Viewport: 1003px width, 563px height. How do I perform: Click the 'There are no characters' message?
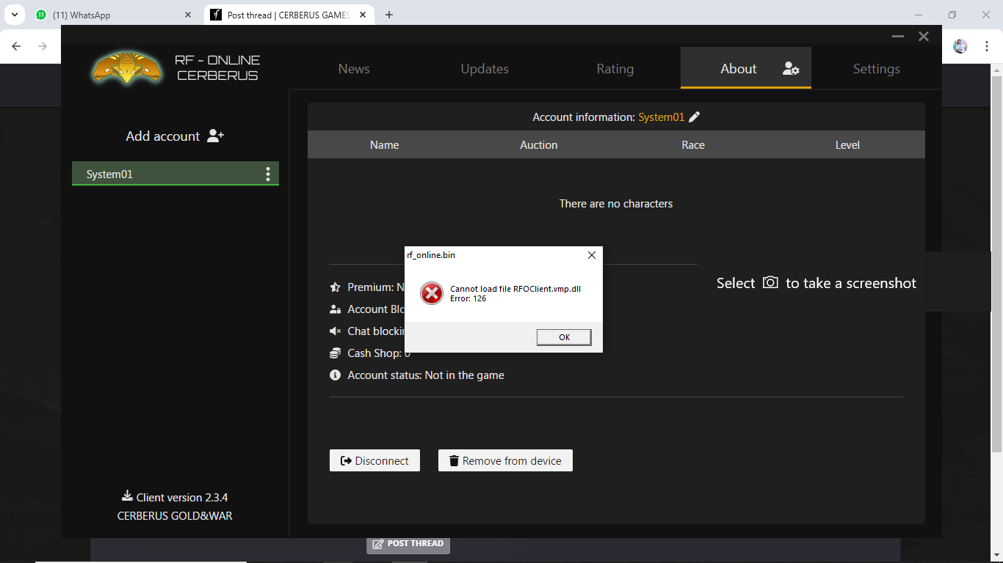616,204
